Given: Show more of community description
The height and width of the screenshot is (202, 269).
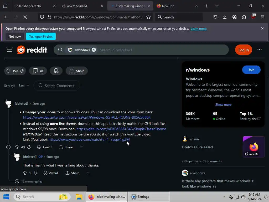Looking at the screenshot, I should 223,105.
